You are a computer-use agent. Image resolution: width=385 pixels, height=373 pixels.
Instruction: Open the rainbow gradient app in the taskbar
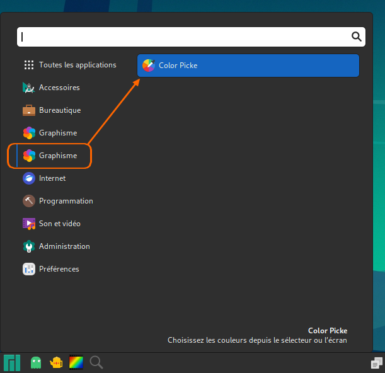coord(76,362)
